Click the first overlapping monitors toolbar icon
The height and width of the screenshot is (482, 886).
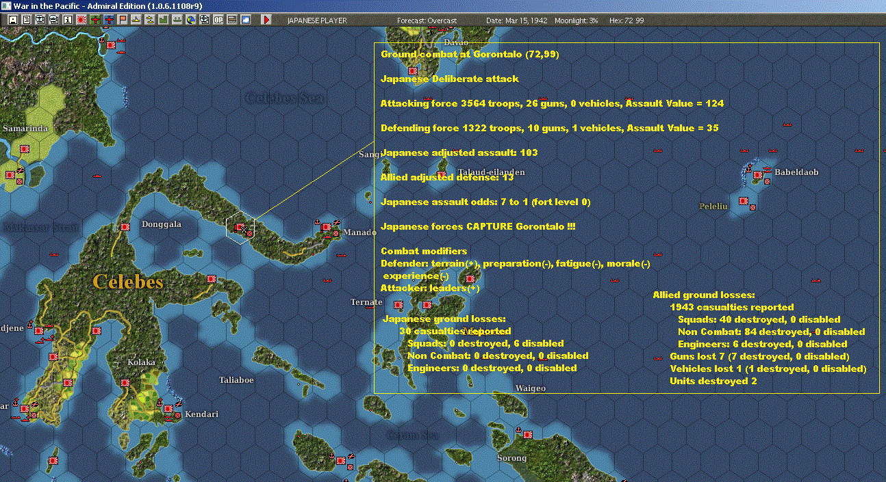40,20
